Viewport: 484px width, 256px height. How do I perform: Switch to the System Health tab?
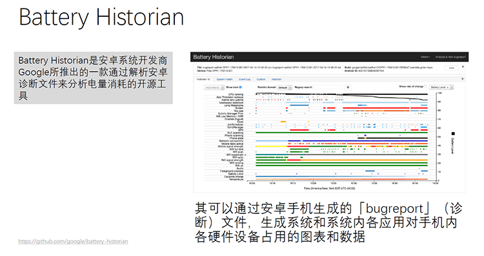click(225, 80)
